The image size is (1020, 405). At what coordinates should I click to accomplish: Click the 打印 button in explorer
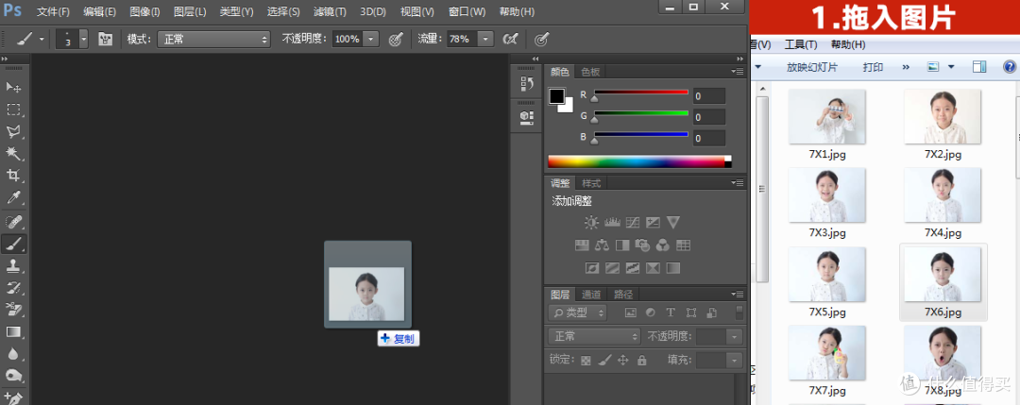pyautogui.click(x=873, y=67)
